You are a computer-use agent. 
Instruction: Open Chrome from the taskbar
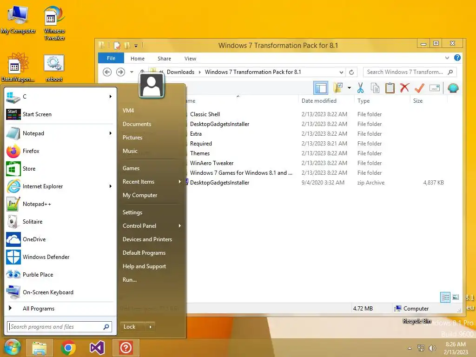(68, 348)
